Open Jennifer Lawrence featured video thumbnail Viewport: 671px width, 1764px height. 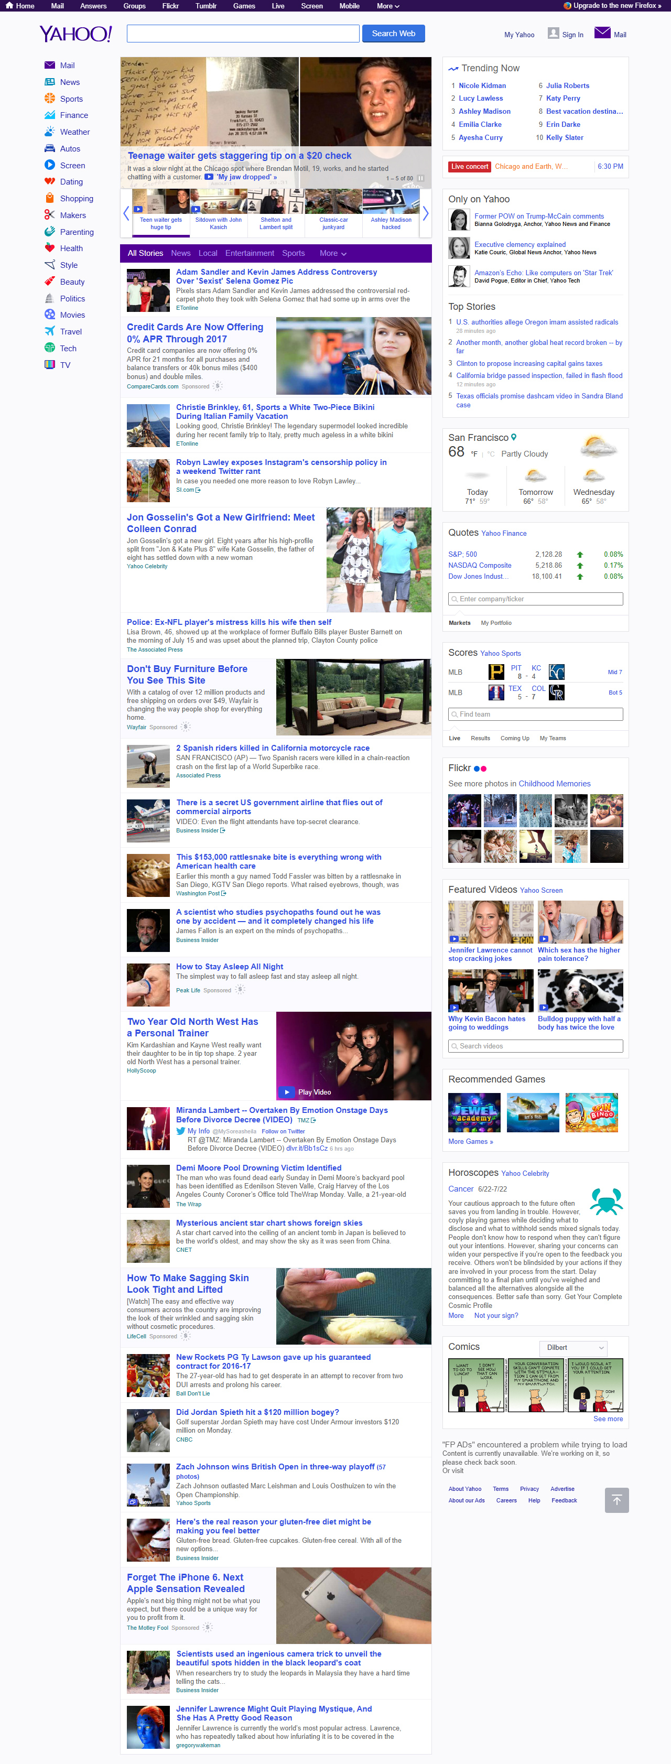tap(490, 922)
